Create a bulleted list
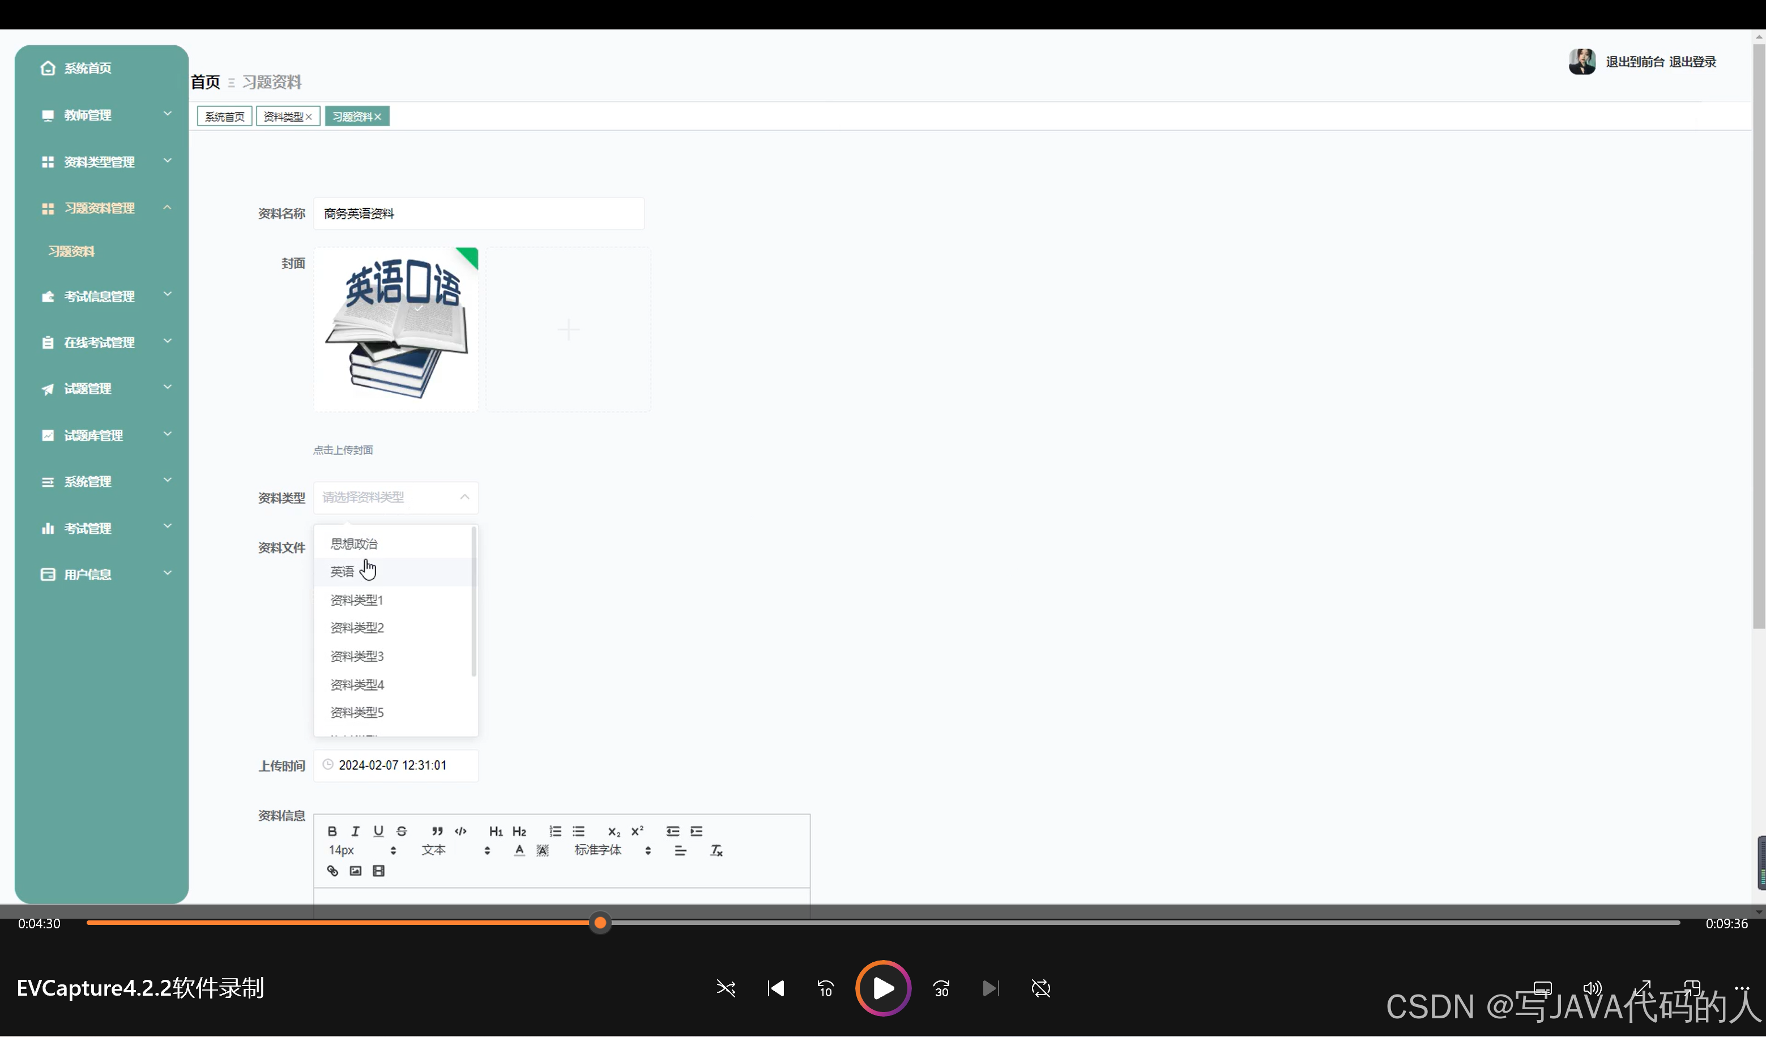Image resolution: width=1766 pixels, height=1037 pixels. pyautogui.click(x=578, y=831)
